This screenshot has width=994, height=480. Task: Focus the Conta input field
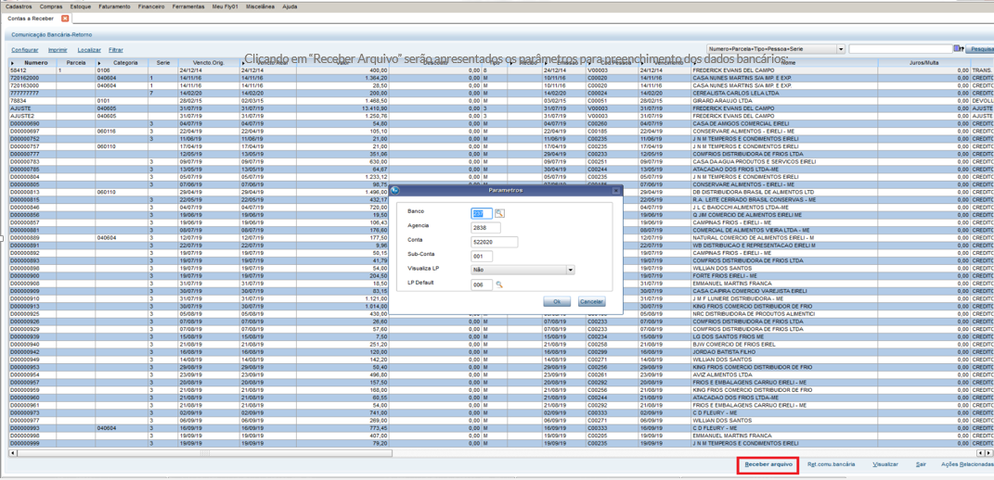495,242
